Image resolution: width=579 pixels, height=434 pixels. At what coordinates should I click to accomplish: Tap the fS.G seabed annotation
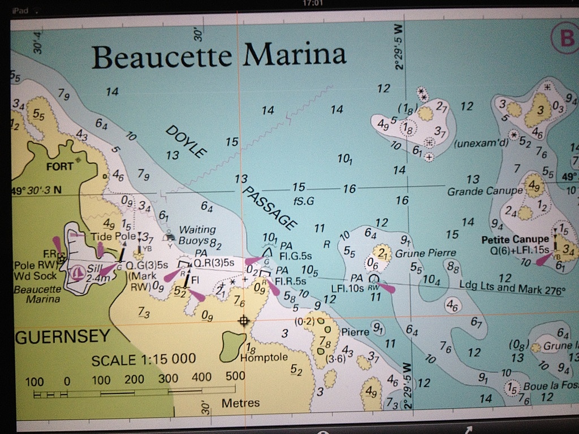pos(304,201)
